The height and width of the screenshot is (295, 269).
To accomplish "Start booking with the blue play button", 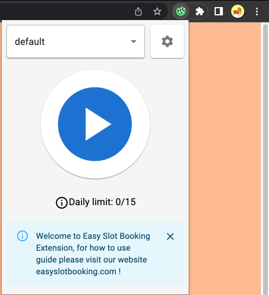I will [95, 124].
